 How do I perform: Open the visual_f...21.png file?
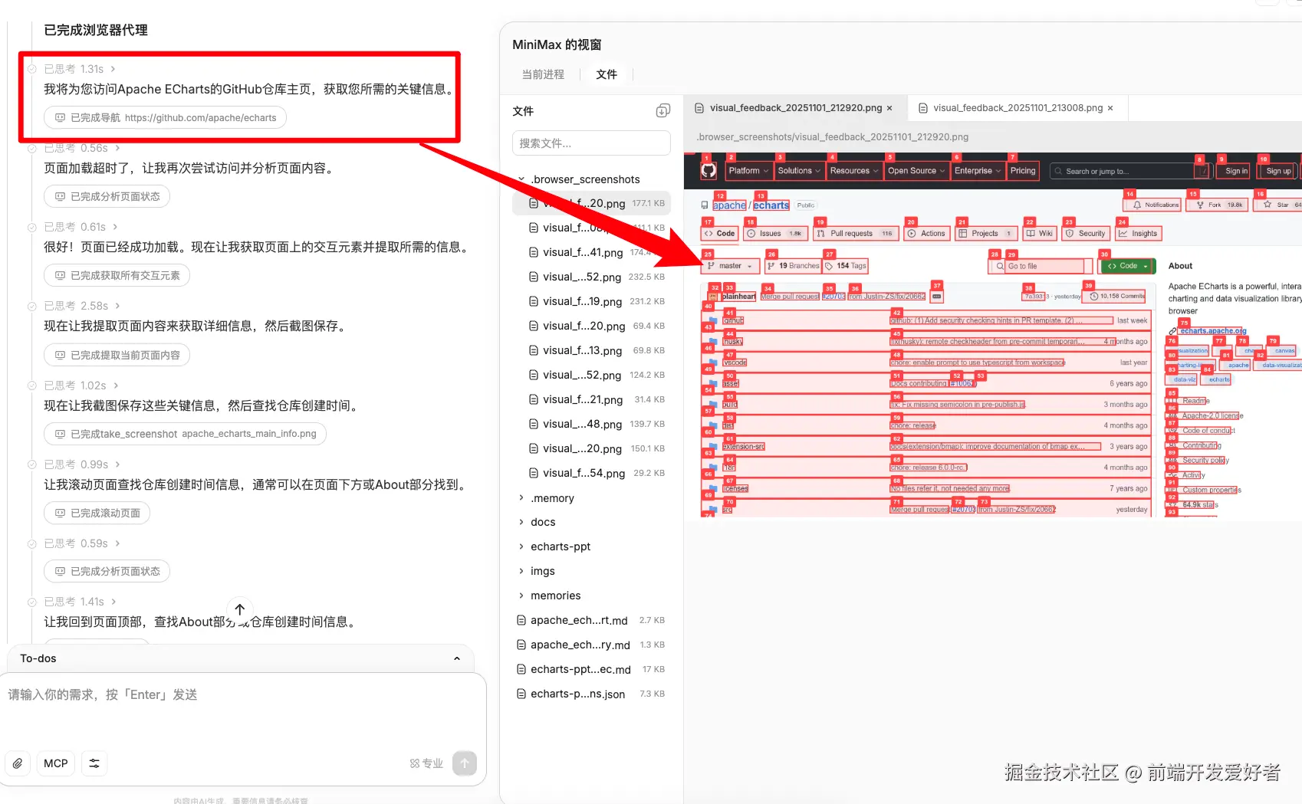[591, 399]
